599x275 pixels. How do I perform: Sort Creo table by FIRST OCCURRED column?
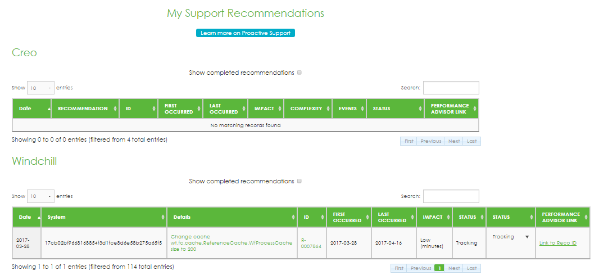pos(180,109)
